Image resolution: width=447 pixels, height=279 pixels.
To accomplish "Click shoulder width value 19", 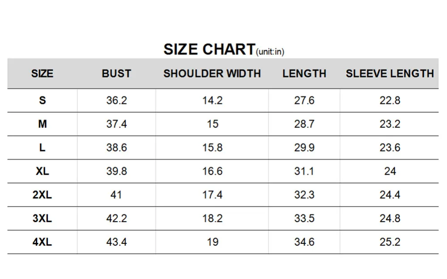I will (x=212, y=242).
